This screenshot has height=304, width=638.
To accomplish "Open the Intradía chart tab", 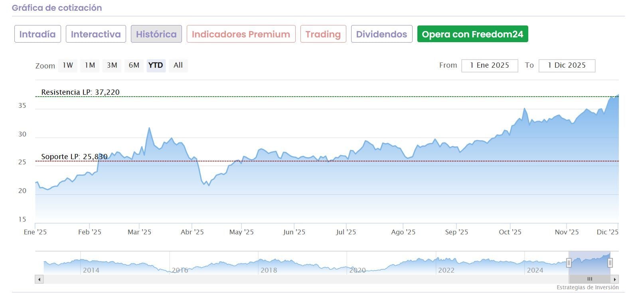I will (38, 34).
